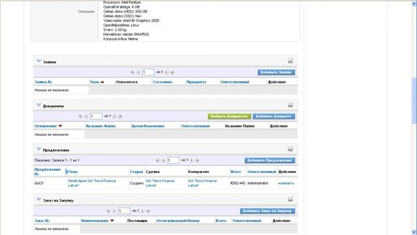Sort Документы by Время Изменения column

click(x=148, y=126)
